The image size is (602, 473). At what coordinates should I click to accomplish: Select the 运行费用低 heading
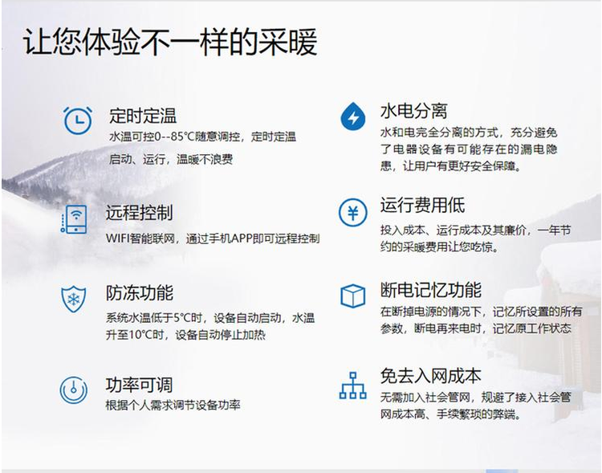(422, 205)
